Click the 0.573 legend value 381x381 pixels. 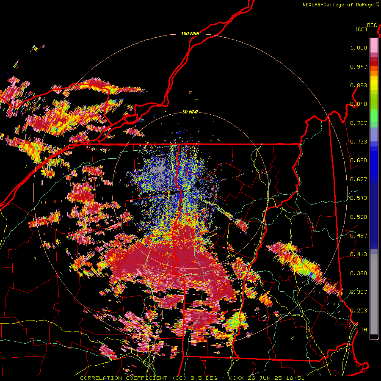point(359,198)
